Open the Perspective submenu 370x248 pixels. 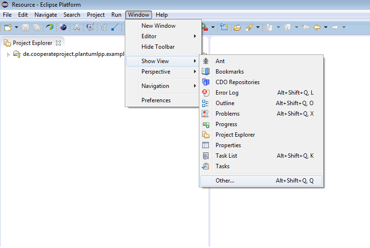point(156,72)
